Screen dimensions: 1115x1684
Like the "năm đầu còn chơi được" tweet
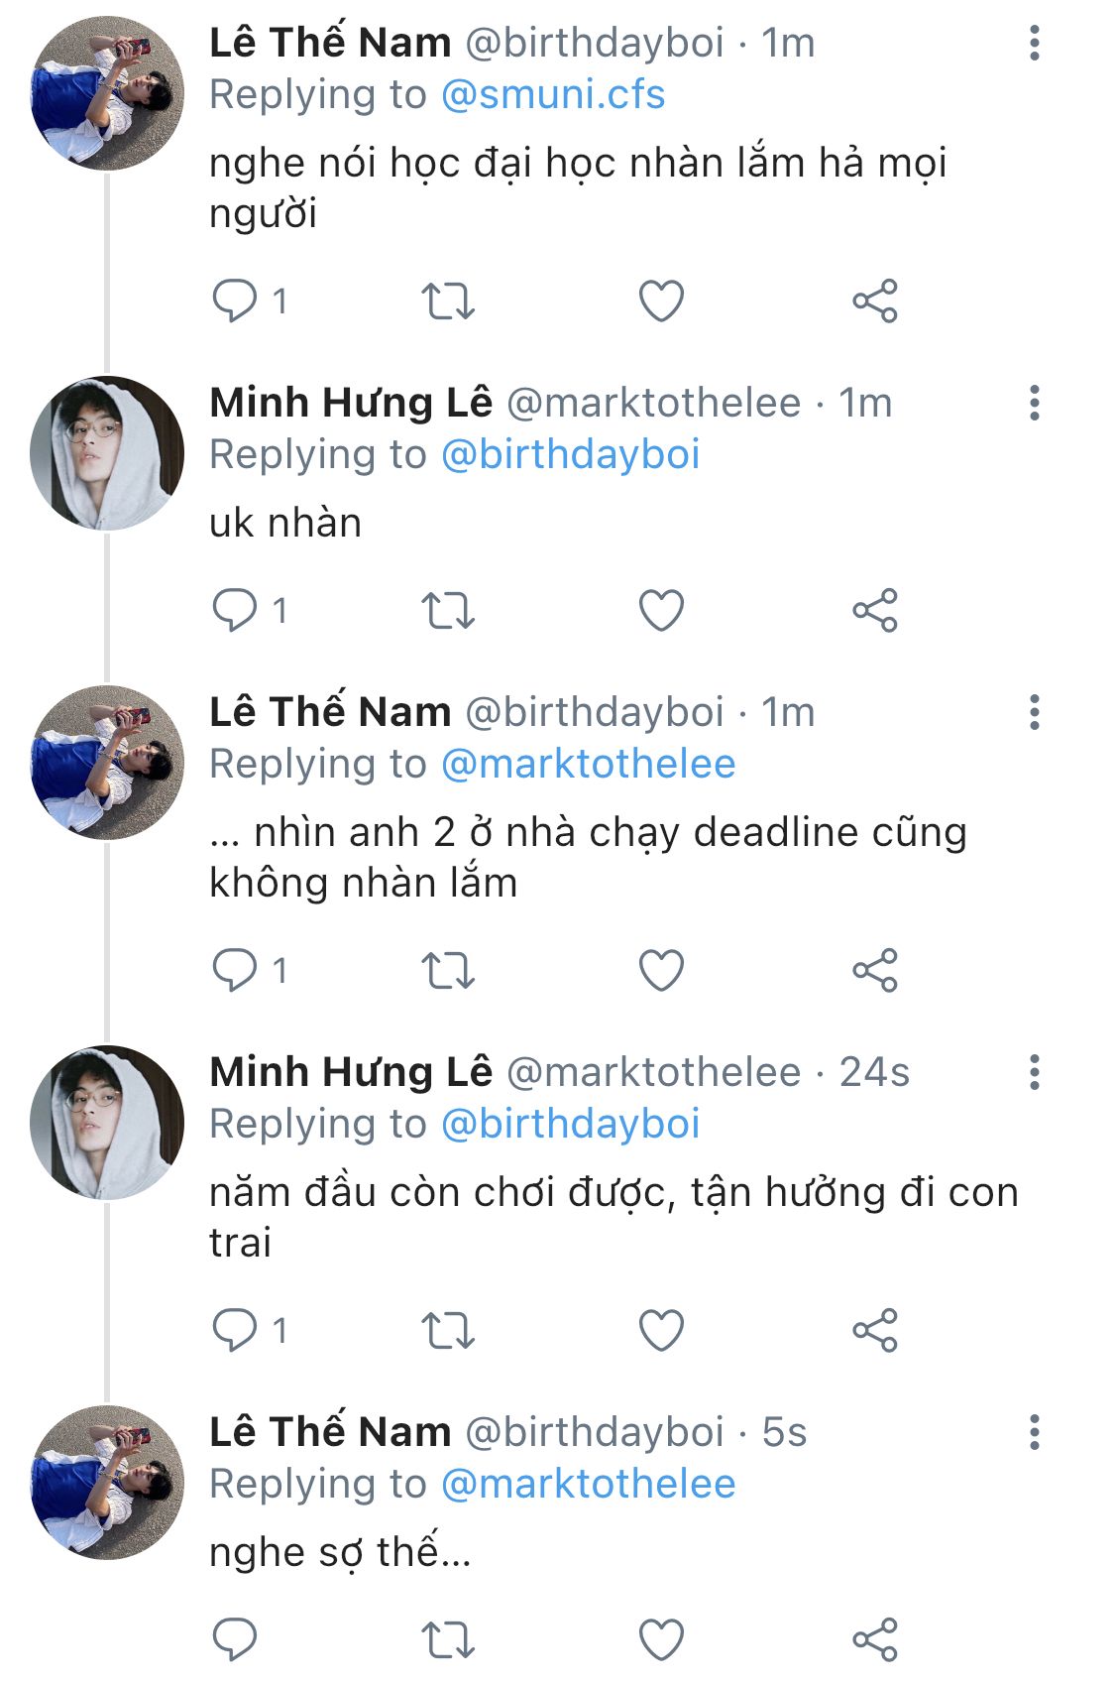pyautogui.click(x=661, y=1330)
